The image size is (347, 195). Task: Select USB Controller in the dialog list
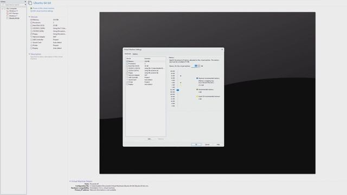click(x=146, y=77)
